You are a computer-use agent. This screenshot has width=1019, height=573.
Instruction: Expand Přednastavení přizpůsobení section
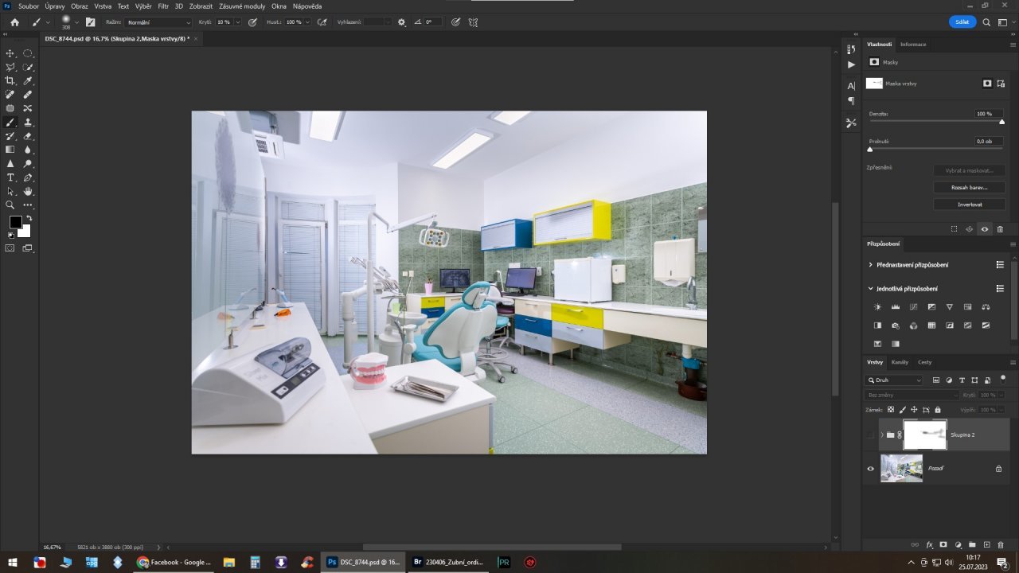pos(870,264)
